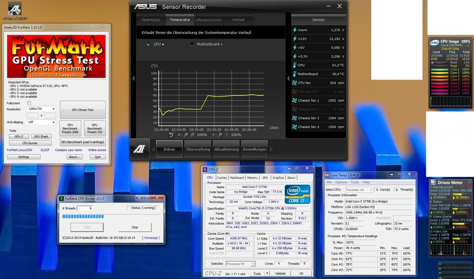Stop the FurMark CPU Burner

pos(135,227)
